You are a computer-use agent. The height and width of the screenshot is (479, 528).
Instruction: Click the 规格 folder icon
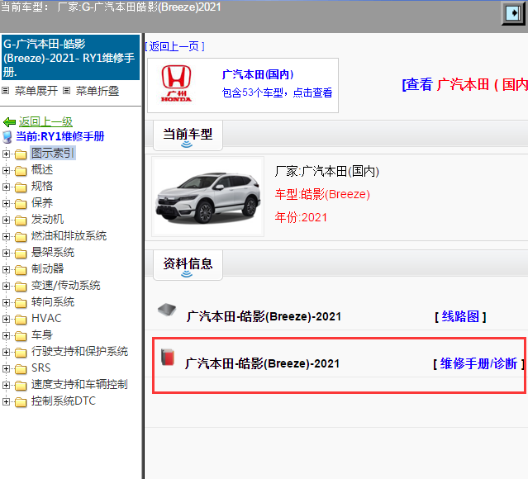pyautogui.click(x=21, y=187)
